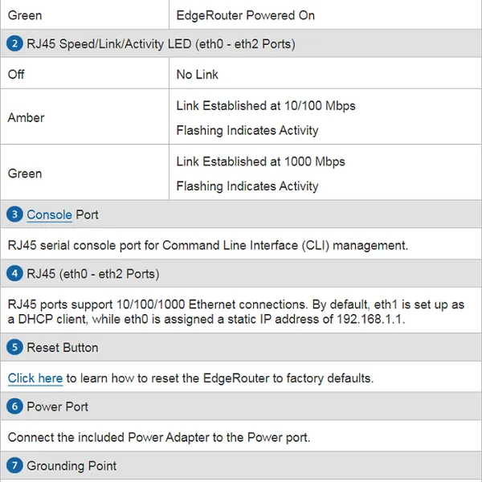Click 'Link Established at 1000 Mbps' text
Image resolution: width=482 pixels, height=482 pixels.
[260, 161]
